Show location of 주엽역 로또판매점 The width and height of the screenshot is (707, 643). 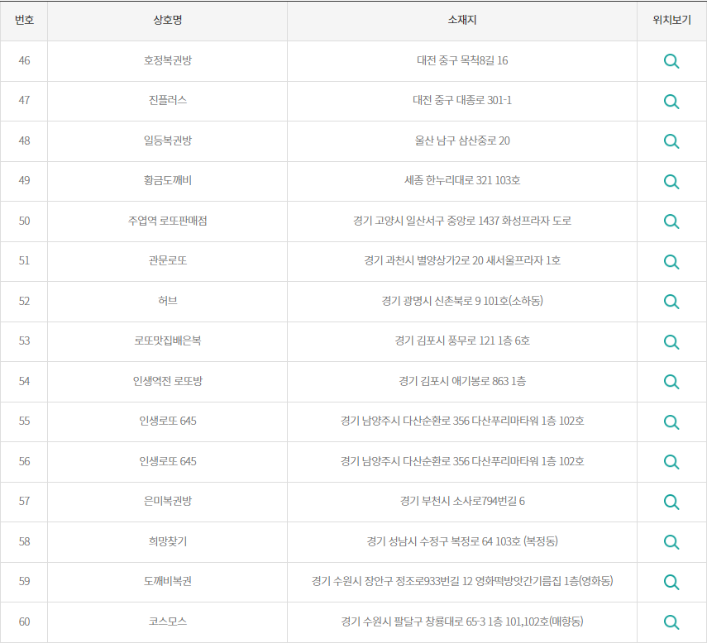pos(671,221)
